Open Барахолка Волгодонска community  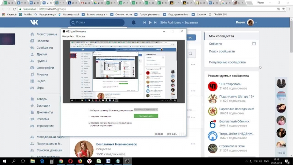click(x=237, y=109)
